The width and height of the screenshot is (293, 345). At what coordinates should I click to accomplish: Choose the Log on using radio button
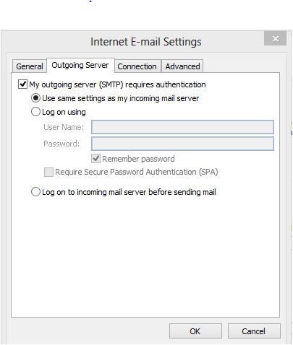click(x=35, y=112)
